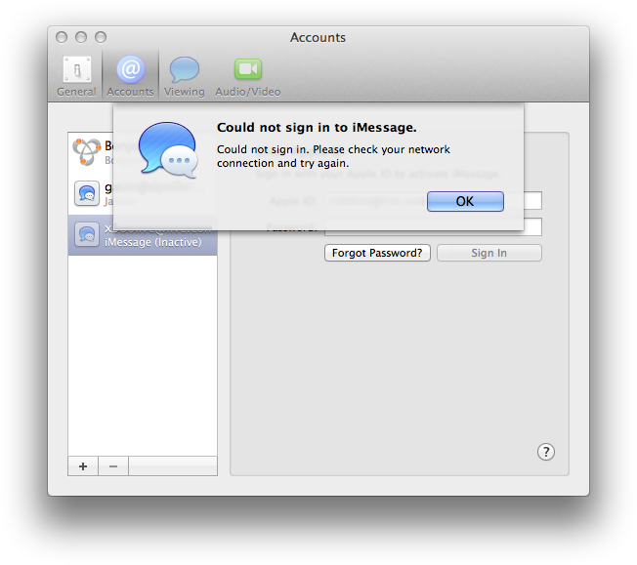Remove the selected account with the minus button
Image resolution: width=637 pixels, height=565 pixels.
(x=113, y=466)
